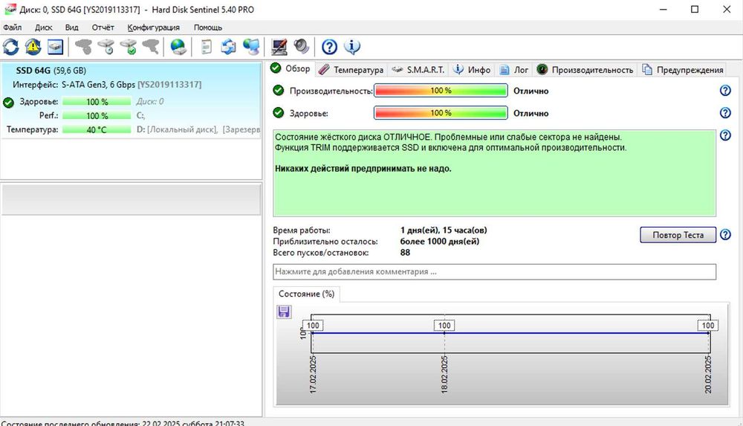743x426 pixels.
Task: Click the send email report icon
Action: click(228, 47)
